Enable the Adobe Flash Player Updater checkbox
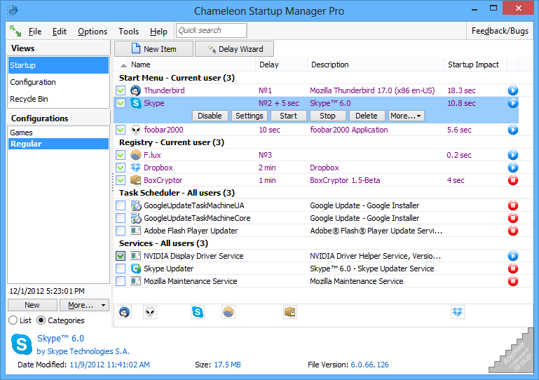Image resolution: width=539 pixels, height=380 pixels. (121, 231)
